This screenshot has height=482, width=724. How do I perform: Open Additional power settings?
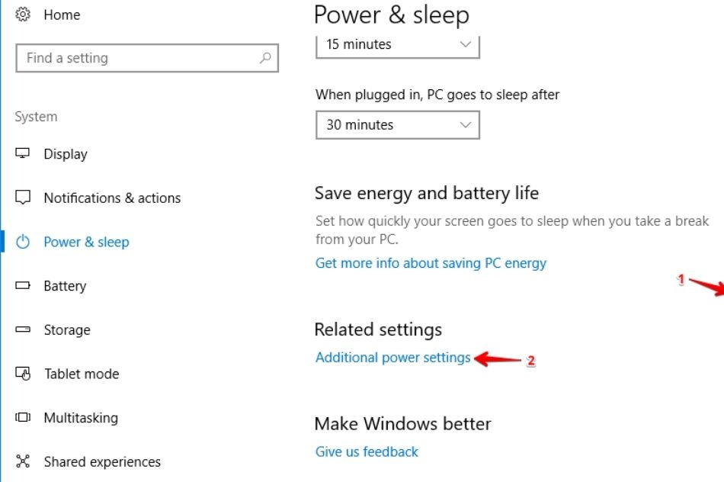click(393, 357)
